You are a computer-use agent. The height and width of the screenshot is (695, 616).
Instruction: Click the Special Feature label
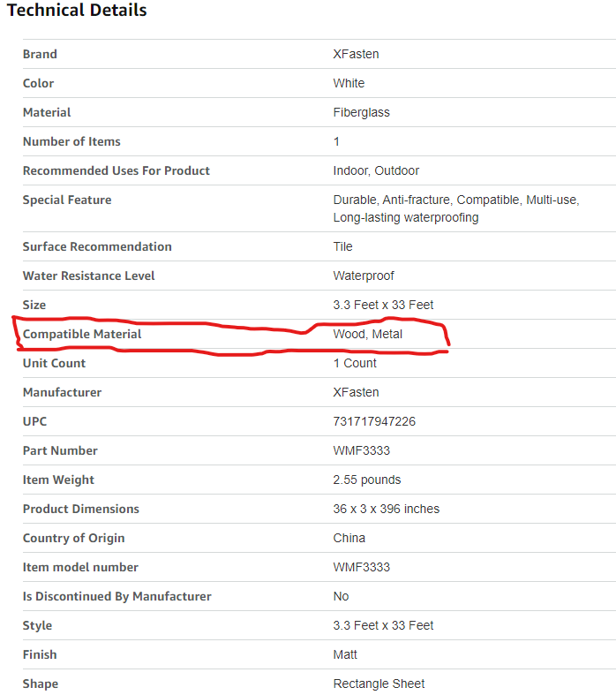click(67, 200)
